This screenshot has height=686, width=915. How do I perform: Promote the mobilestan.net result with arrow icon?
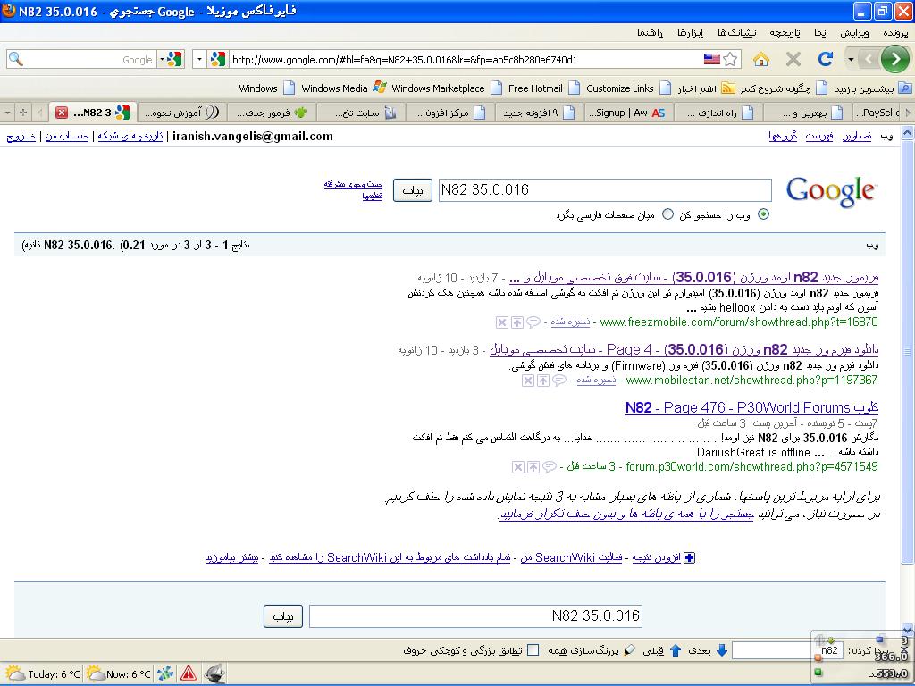pos(542,381)
